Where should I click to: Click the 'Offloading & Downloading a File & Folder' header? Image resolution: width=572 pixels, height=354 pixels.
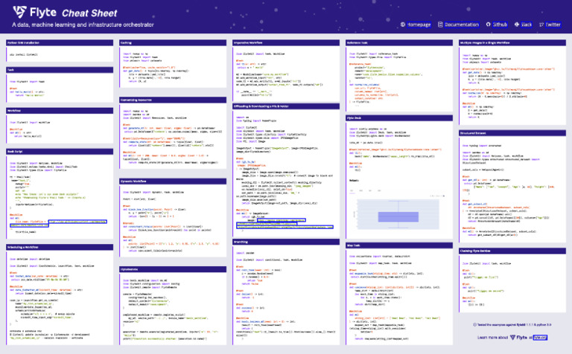[286, 106]
